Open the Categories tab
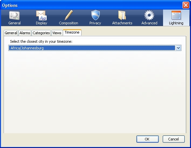The image size is (191, 148). [x=41, y=33]
